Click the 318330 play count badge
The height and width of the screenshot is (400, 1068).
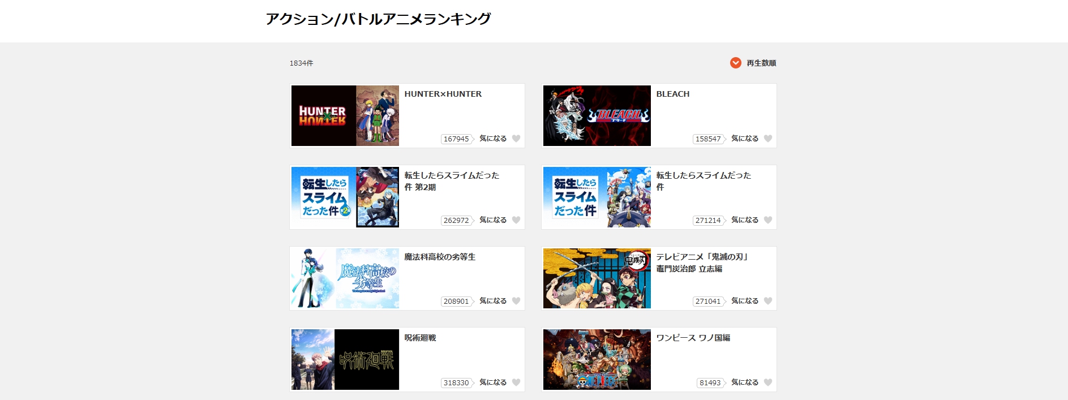[457, 383]
